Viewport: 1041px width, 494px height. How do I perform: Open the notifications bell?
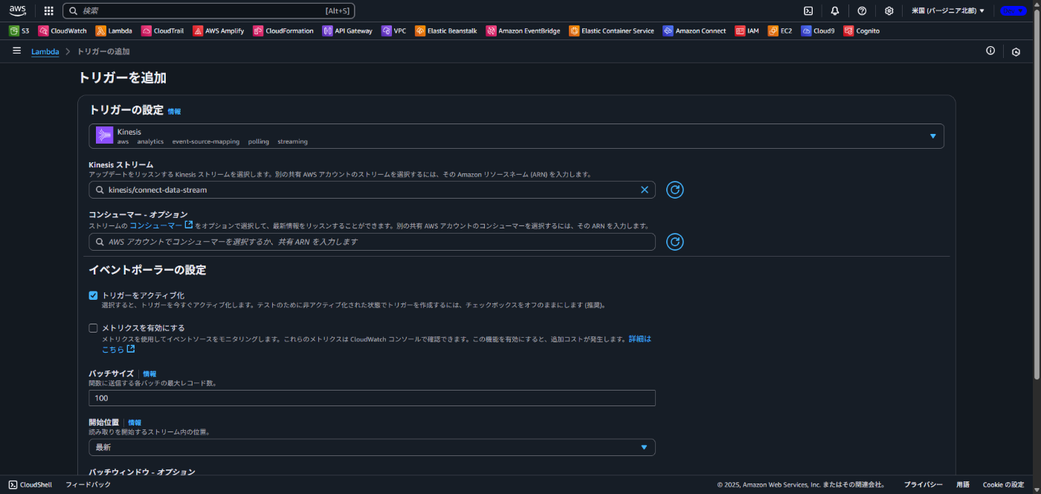835,10
